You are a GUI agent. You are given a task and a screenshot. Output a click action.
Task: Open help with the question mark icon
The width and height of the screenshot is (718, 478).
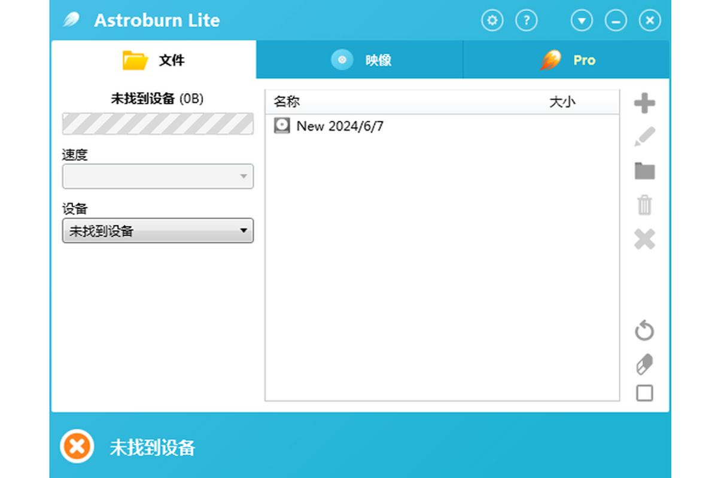[x=527, y=21]
